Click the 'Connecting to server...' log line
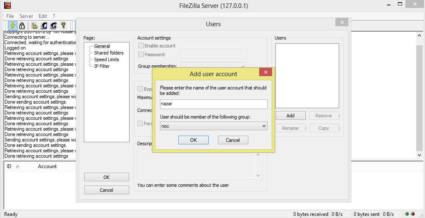The width and height of the screenshot is (425, 218). tap(27, 37)
